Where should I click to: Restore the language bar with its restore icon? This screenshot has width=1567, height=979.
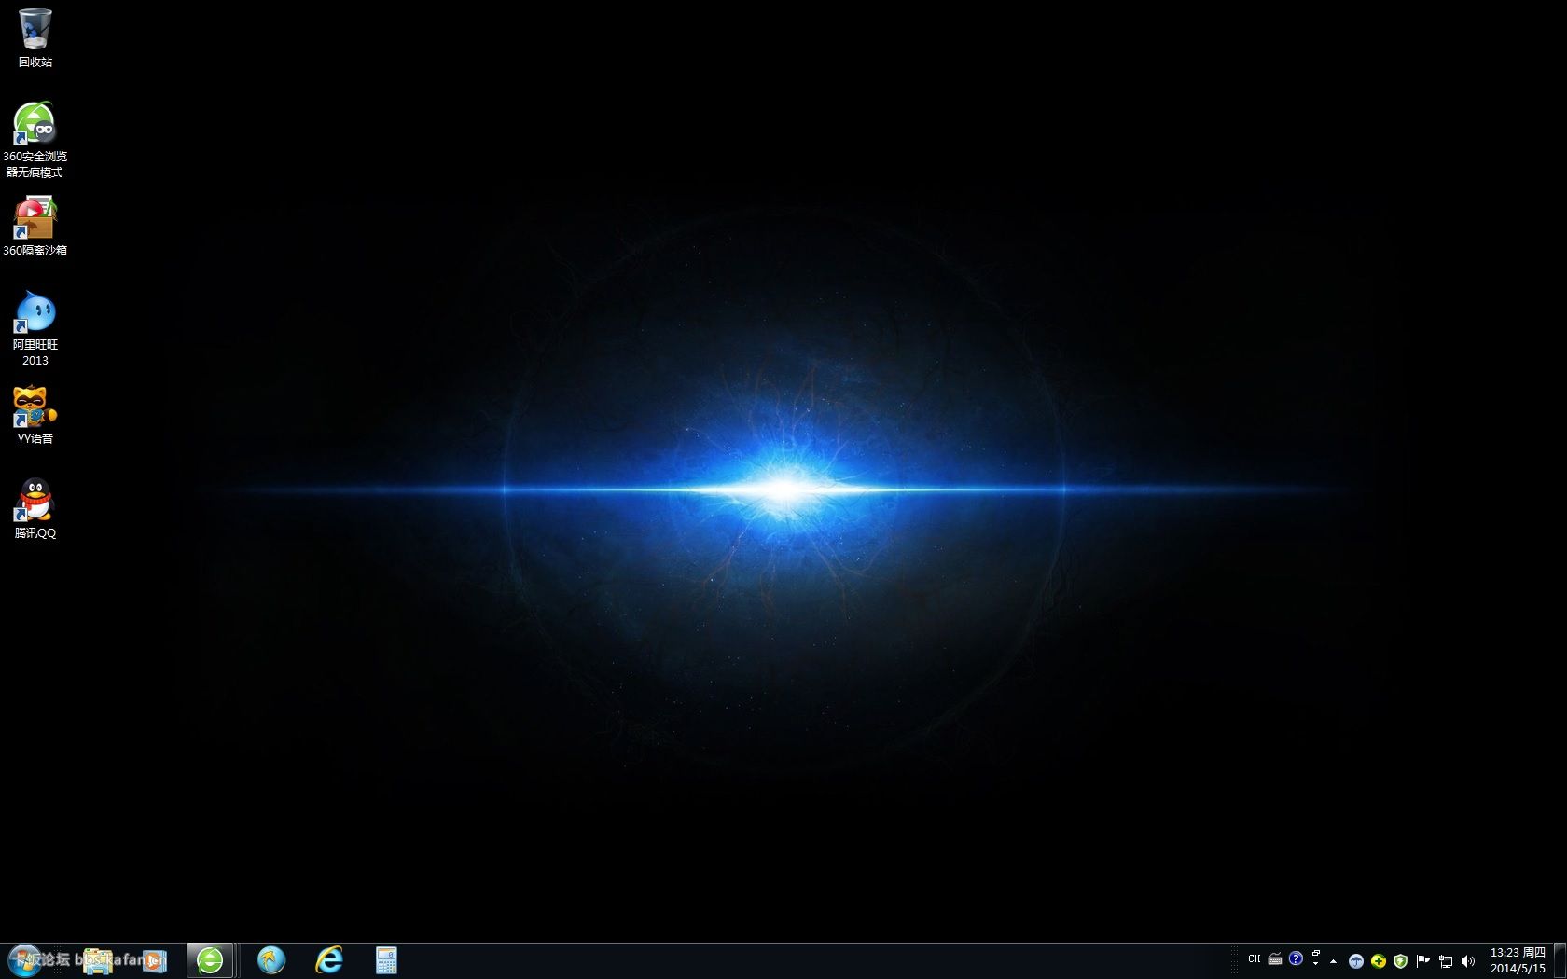1316,954
